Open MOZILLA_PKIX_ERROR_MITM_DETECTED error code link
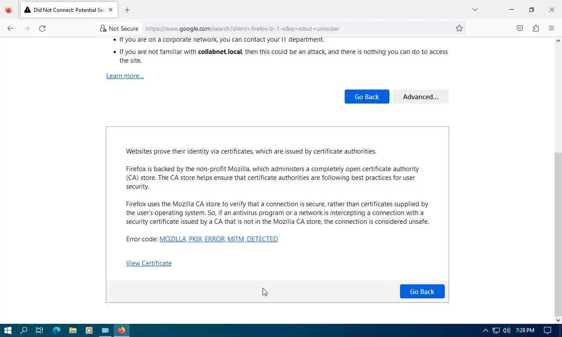 tap(219, 239)
